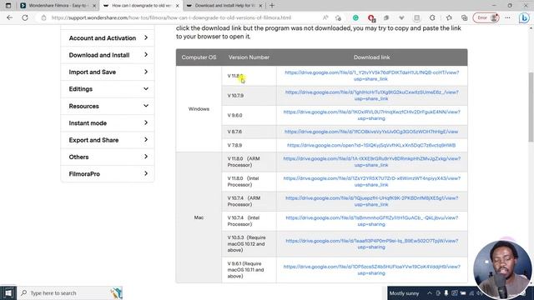Expand the FilmoraPro section
534x300 pixels.
click(x=108, y=174)
